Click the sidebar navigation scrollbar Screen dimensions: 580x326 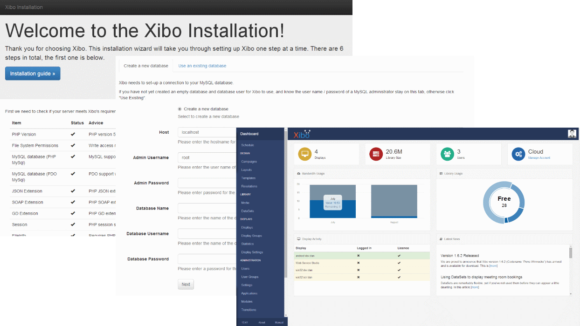click(x=286, y=205)
